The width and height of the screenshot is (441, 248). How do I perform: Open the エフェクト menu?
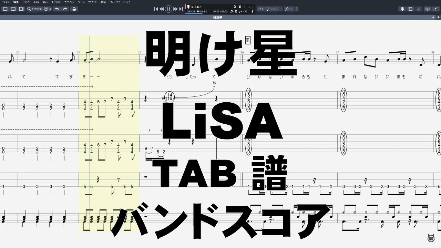[x=57, y=2]
